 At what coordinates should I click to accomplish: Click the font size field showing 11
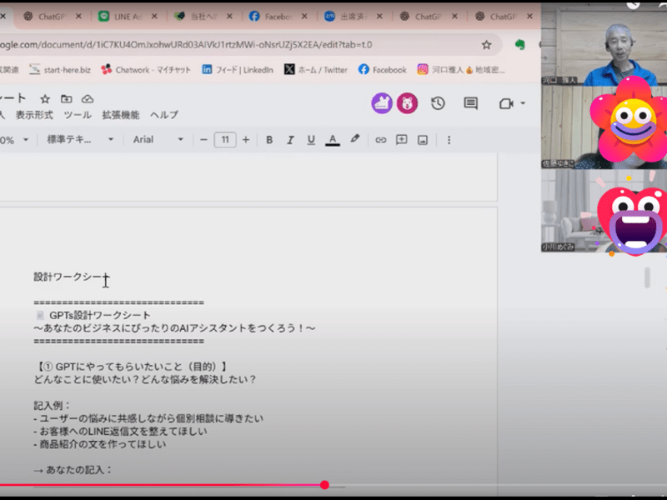point(224,140)
